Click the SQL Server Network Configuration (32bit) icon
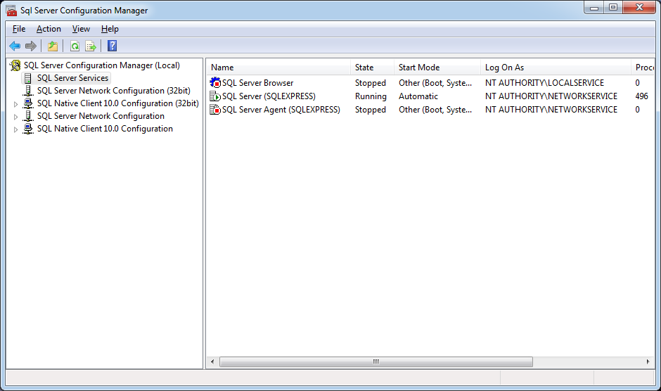Viewport: 661px width, 391px height. tap(28, 91)
